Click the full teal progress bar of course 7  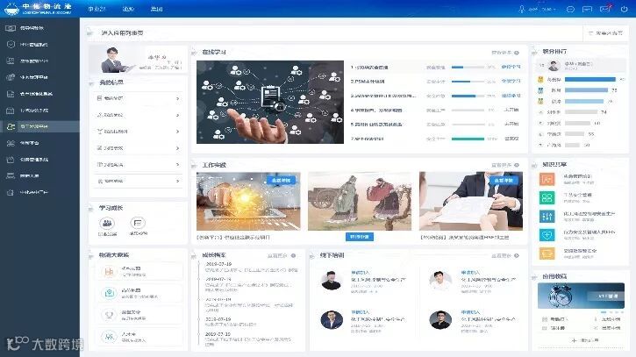click(468, 139)
